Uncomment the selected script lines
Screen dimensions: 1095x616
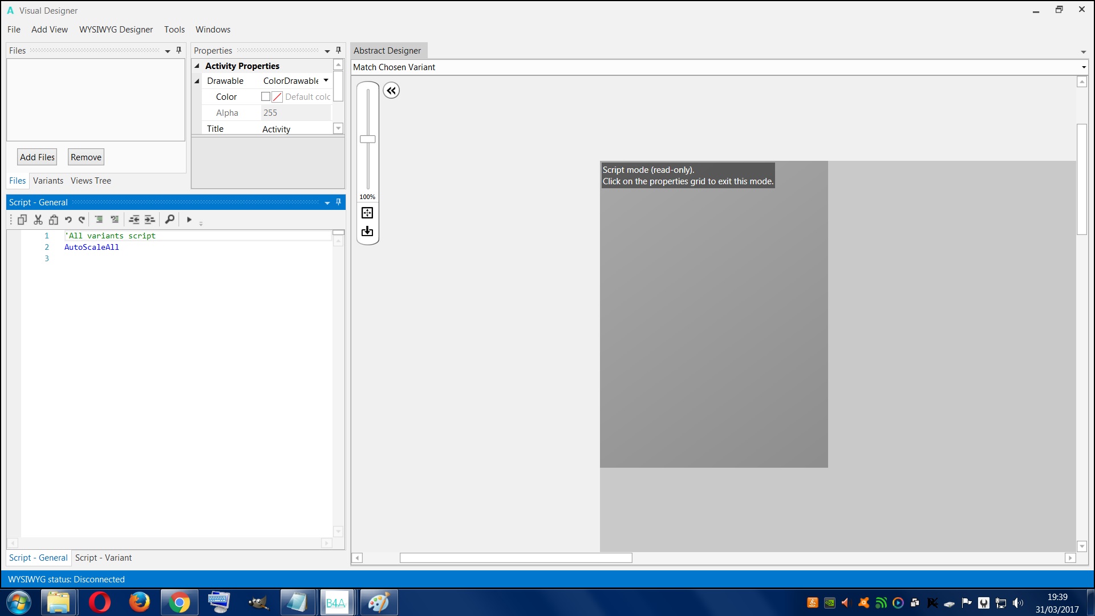coord(115,220)
